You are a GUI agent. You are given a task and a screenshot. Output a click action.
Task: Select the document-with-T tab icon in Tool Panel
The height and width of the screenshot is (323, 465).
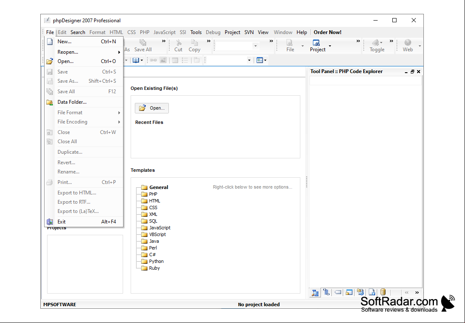372,292
